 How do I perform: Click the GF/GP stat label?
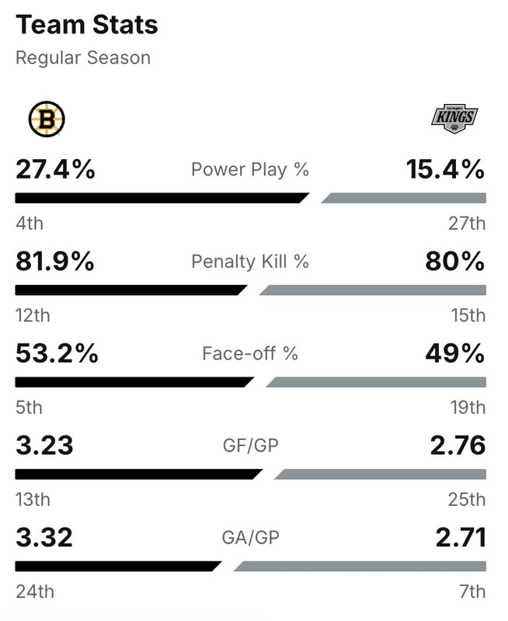[x=250, y=446]
